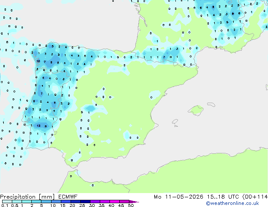The image size is (268, 207).
Task: Click the '13' precipitation value in southern Portugal
Action: point(38,126)
